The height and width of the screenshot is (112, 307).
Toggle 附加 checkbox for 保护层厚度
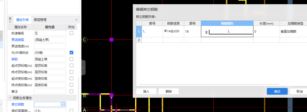71,110
